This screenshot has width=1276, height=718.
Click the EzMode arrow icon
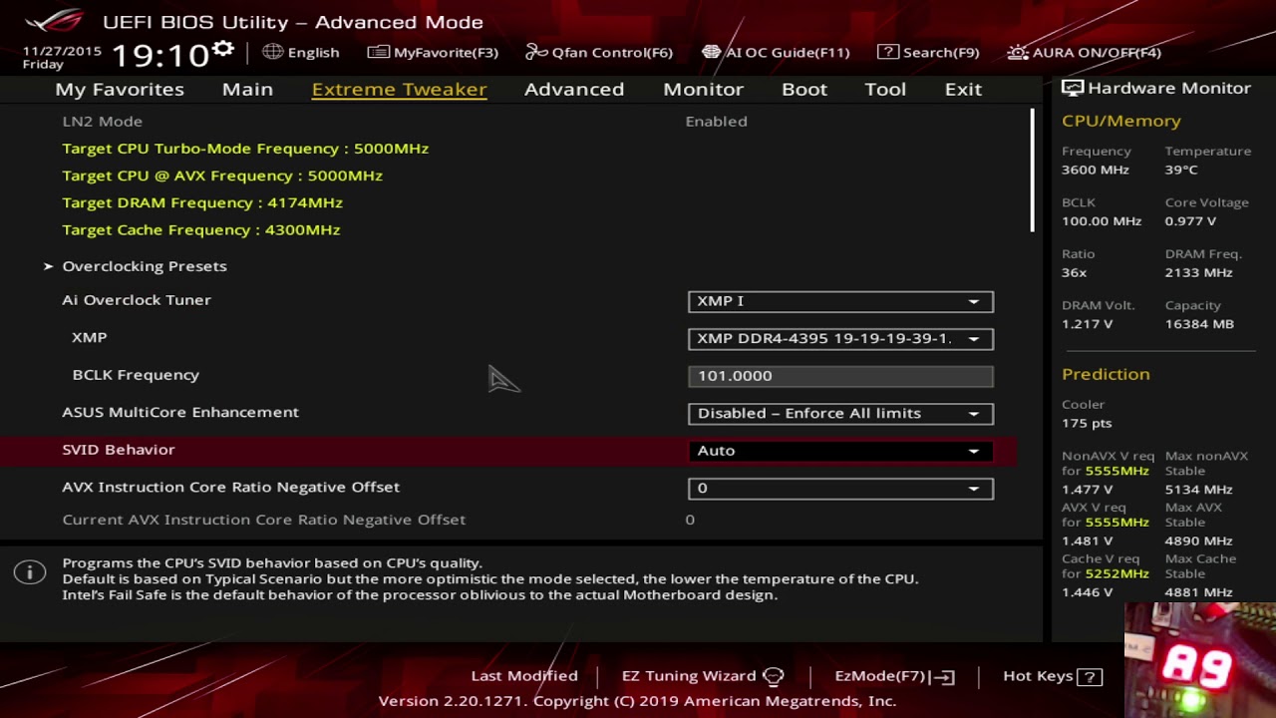click(x=943, y=677)
